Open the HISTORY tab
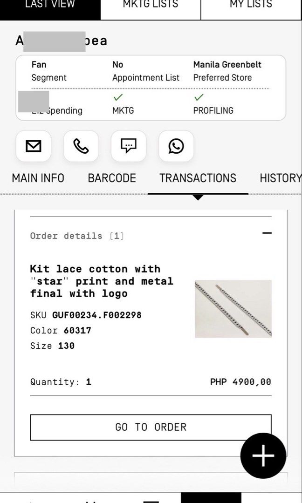The width and height of the screenshot is (302, 503). pos(281,178)
